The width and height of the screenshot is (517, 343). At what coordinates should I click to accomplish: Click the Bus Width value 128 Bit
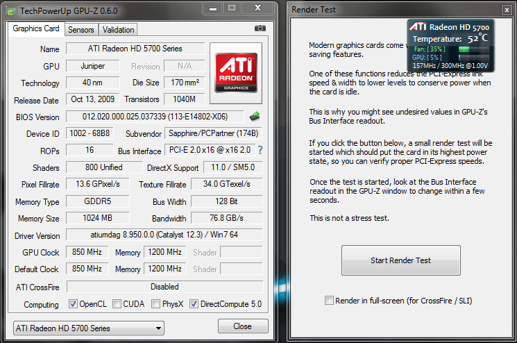pyautogui.click(x=226, y=201)
